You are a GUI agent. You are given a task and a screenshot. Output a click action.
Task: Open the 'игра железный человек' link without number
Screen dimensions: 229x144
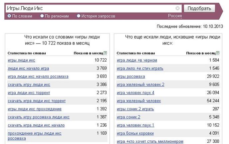tap(139, 101)
